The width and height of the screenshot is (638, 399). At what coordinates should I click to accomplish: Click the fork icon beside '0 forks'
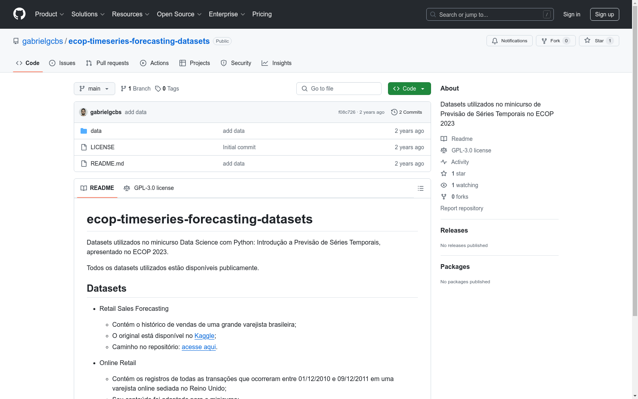click(x=444, y=197)
